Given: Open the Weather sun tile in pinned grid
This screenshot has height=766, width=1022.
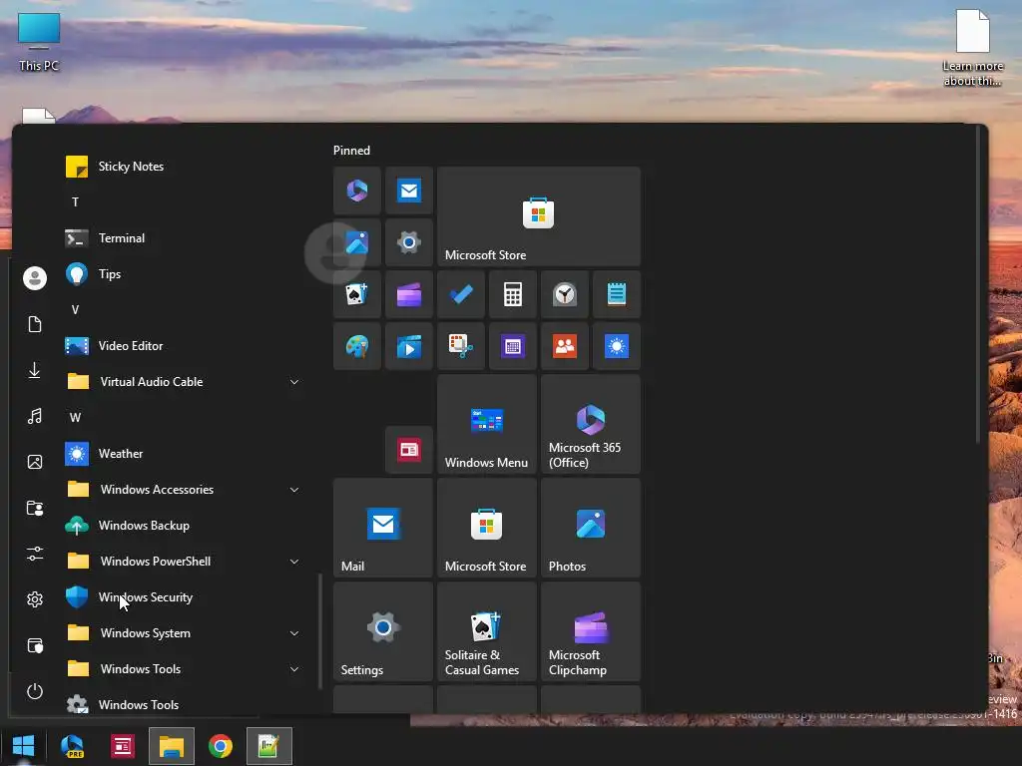Looking at the screenshot, I should coord(617,346).
